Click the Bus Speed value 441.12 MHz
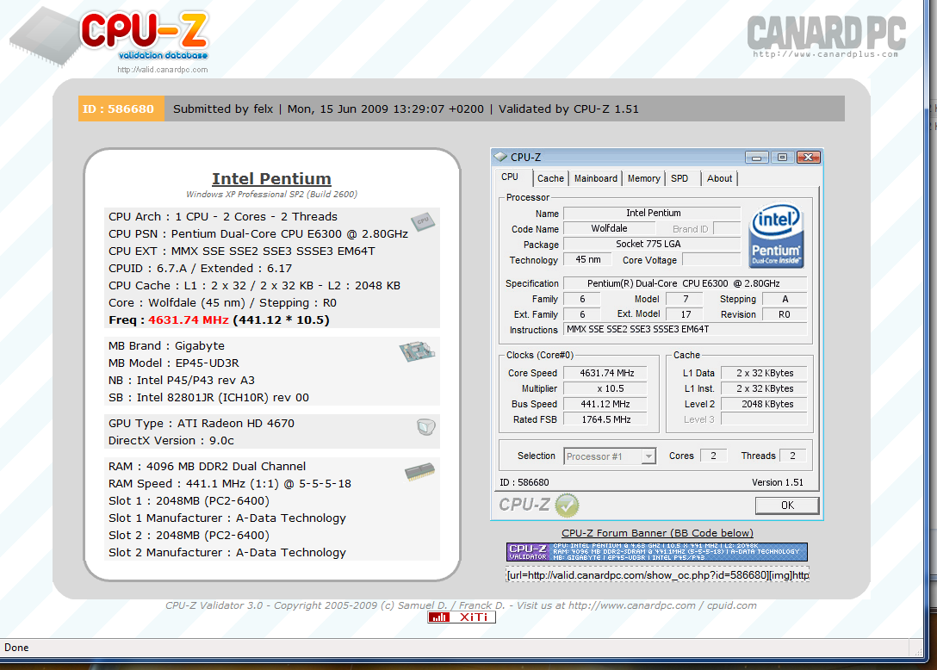 click(606, 404)
